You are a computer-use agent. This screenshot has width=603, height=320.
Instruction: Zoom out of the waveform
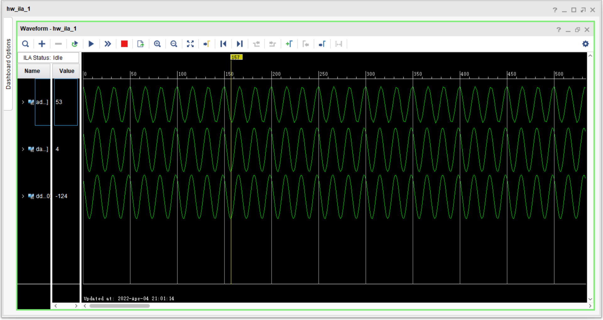[x=174, y=44]
